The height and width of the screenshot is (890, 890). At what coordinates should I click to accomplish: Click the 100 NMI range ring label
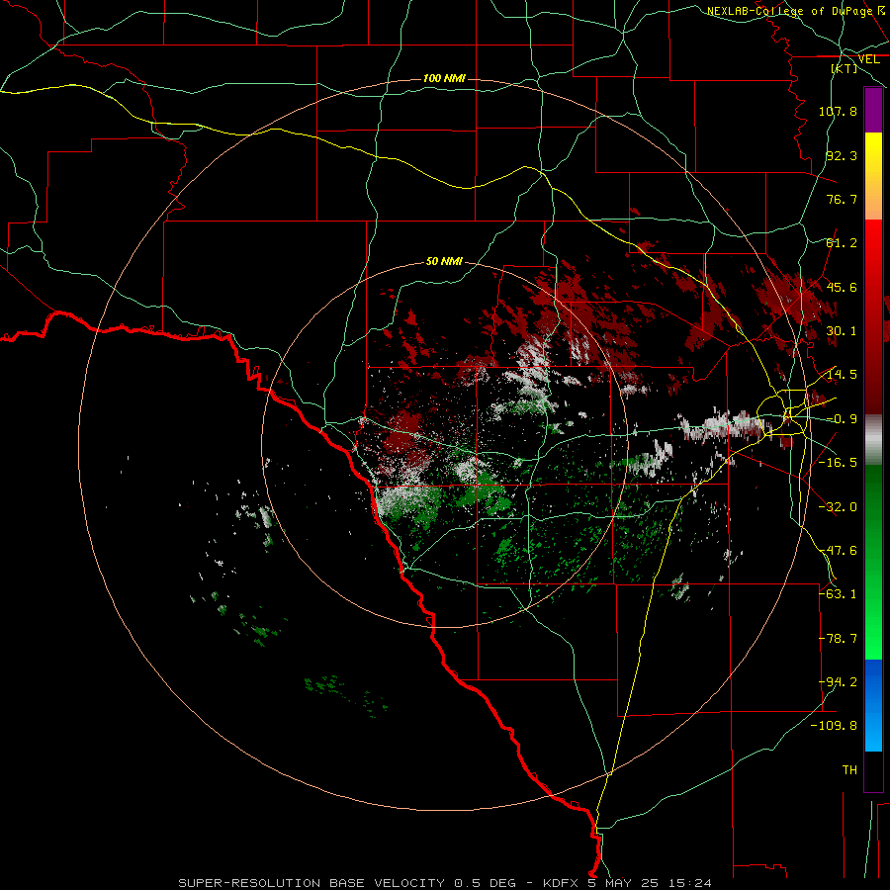click(444, 78)
